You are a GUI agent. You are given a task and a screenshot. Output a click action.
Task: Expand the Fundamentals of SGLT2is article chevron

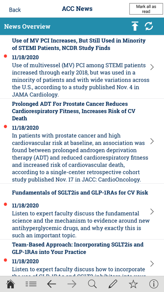pyautogui.click(x=152, y=211)
